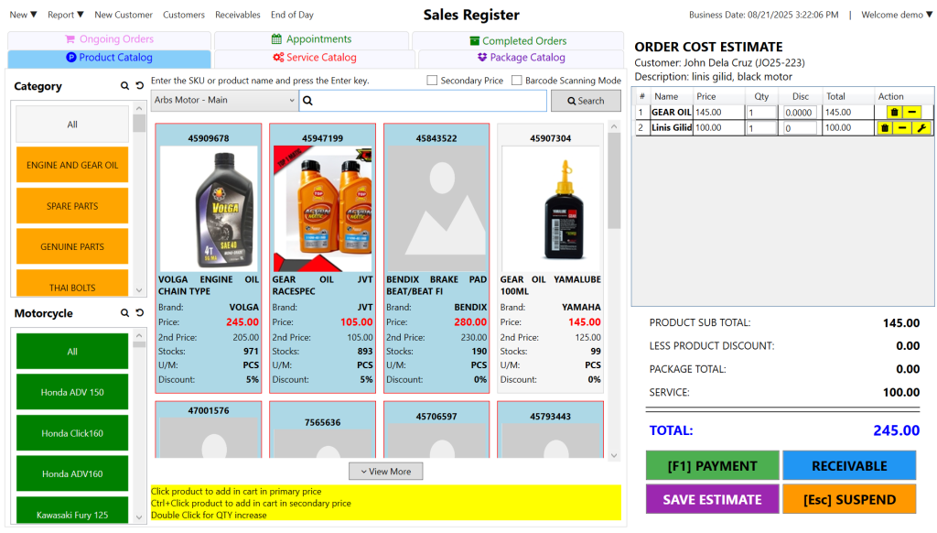Click the Search button
This screenshot has height=533, width=937.
586,101
